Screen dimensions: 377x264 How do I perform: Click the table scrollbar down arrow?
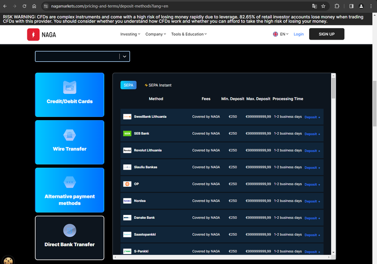(x=333, y=253)
